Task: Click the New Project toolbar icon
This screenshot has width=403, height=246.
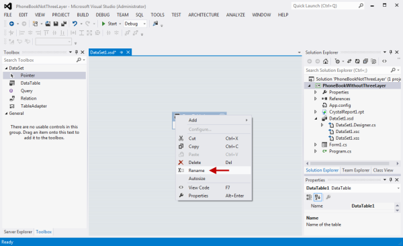Action: pyautogui.click(x=35, y=24)
